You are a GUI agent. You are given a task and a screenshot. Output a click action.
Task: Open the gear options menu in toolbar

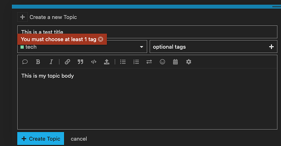pos(189,62)
